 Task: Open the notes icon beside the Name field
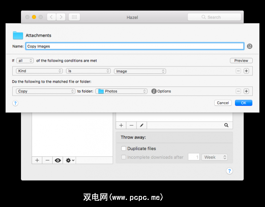[250, 46]
